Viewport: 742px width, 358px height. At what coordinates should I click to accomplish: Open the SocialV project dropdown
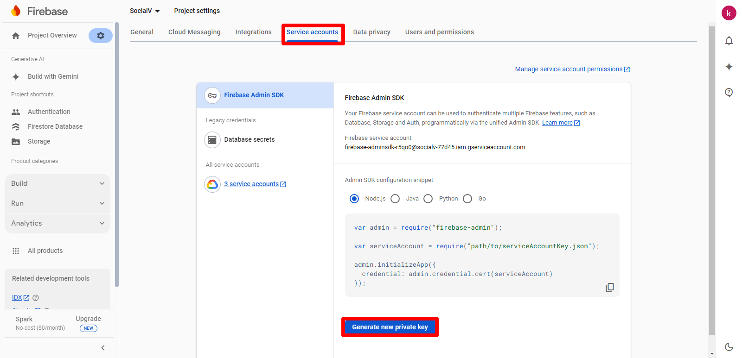144,11
